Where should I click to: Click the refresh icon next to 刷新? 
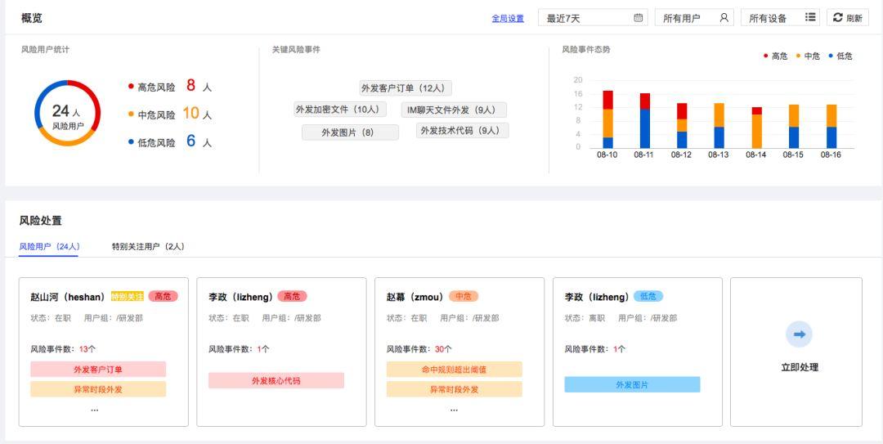(x=838, y=18)
